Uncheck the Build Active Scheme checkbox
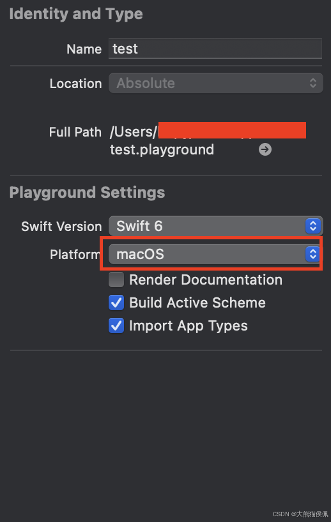The width and height of the screenshot is (331, 522). [x=116, y=302]
